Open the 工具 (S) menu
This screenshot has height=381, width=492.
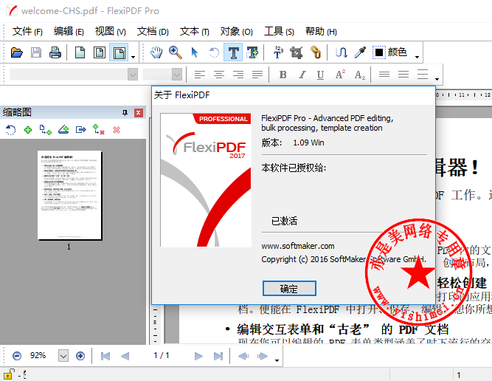pyautogui.click(x=279, y=32)
